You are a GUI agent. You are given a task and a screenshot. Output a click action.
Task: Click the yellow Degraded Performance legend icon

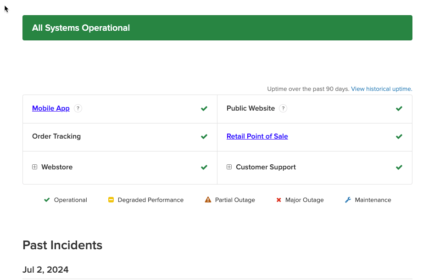111,200
